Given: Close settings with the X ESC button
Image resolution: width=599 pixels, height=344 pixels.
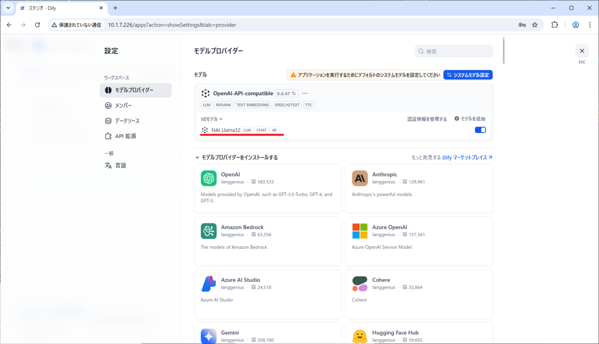Looking at the screenshot, I should [582, 51].
